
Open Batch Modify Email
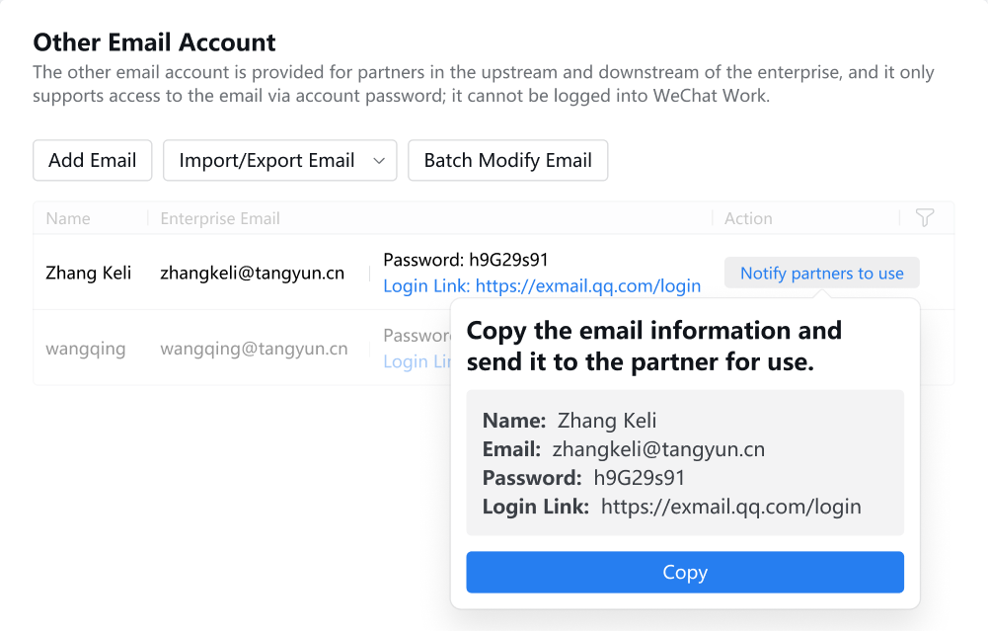click(x=507, y=161)
